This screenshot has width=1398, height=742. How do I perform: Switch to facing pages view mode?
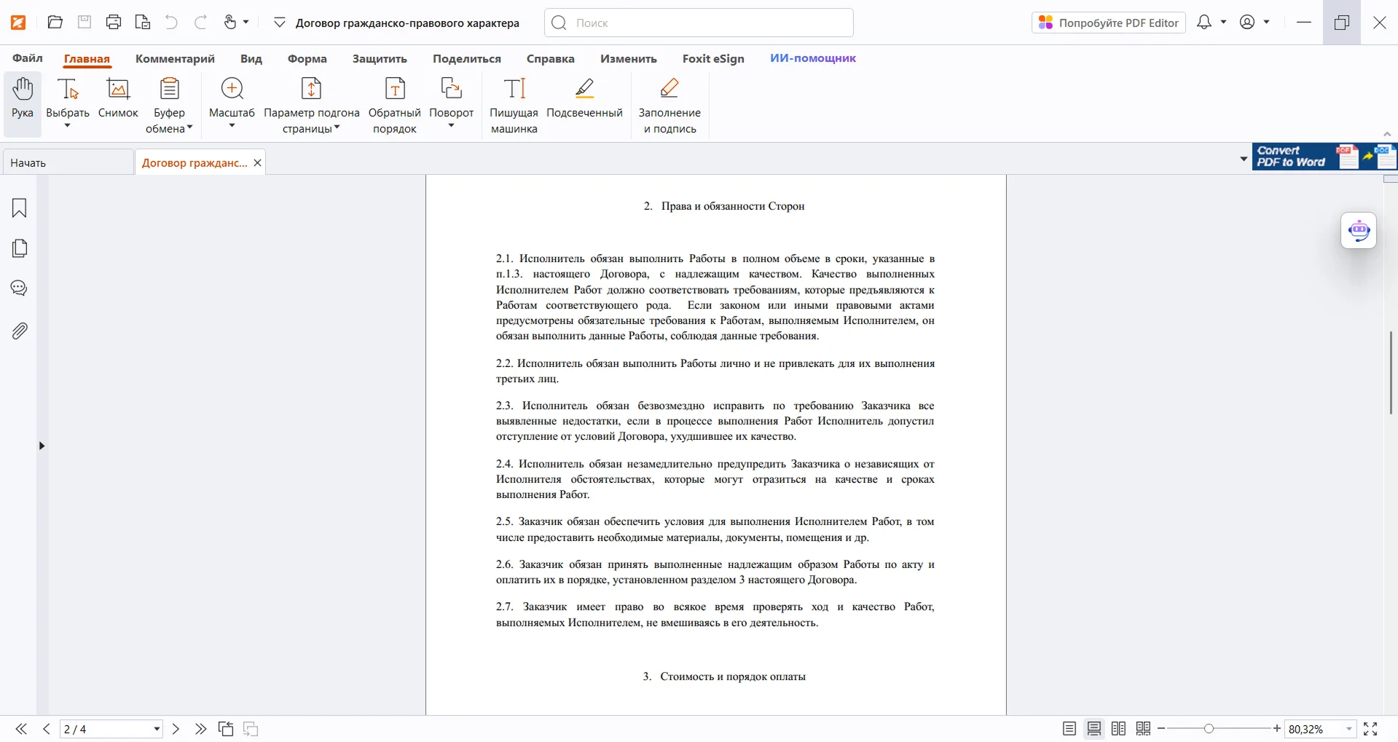(1119, 729)
